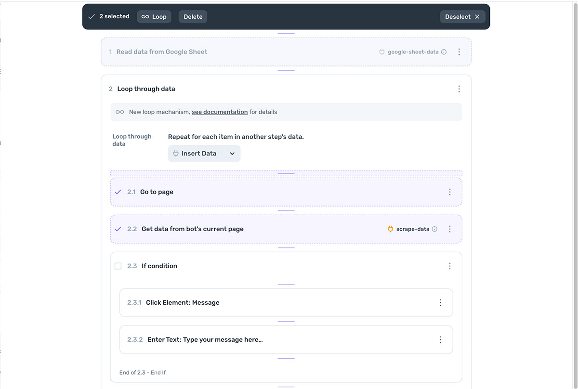Click the Repeat for each item description text
The height and width of the screenshot is (389, 578).
click(x=236, y=137)
